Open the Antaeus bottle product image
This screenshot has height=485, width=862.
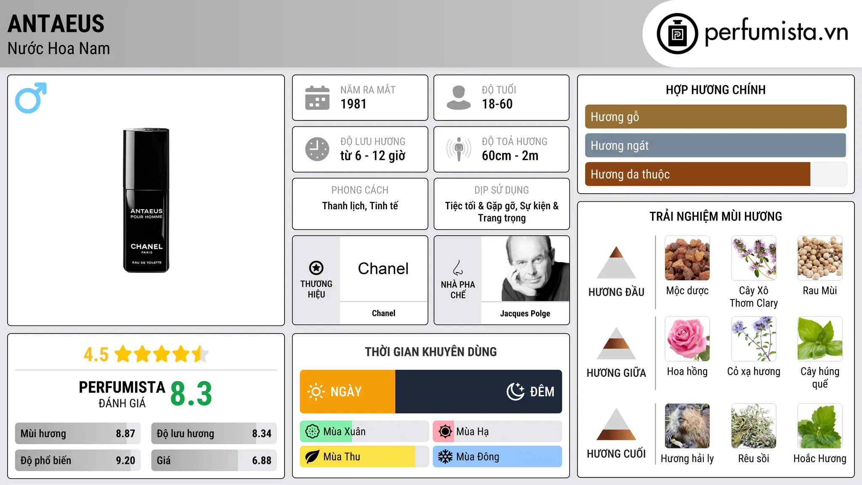point(146,200)
